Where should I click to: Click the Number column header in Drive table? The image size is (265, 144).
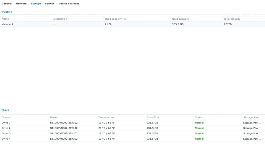(6, 117)
